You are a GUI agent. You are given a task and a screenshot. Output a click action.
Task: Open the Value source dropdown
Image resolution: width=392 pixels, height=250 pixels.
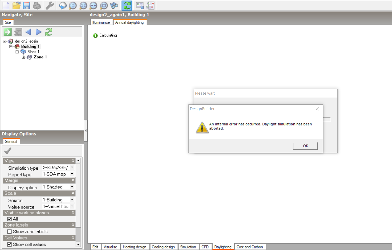pyautogui.click(x=72, y=206)
